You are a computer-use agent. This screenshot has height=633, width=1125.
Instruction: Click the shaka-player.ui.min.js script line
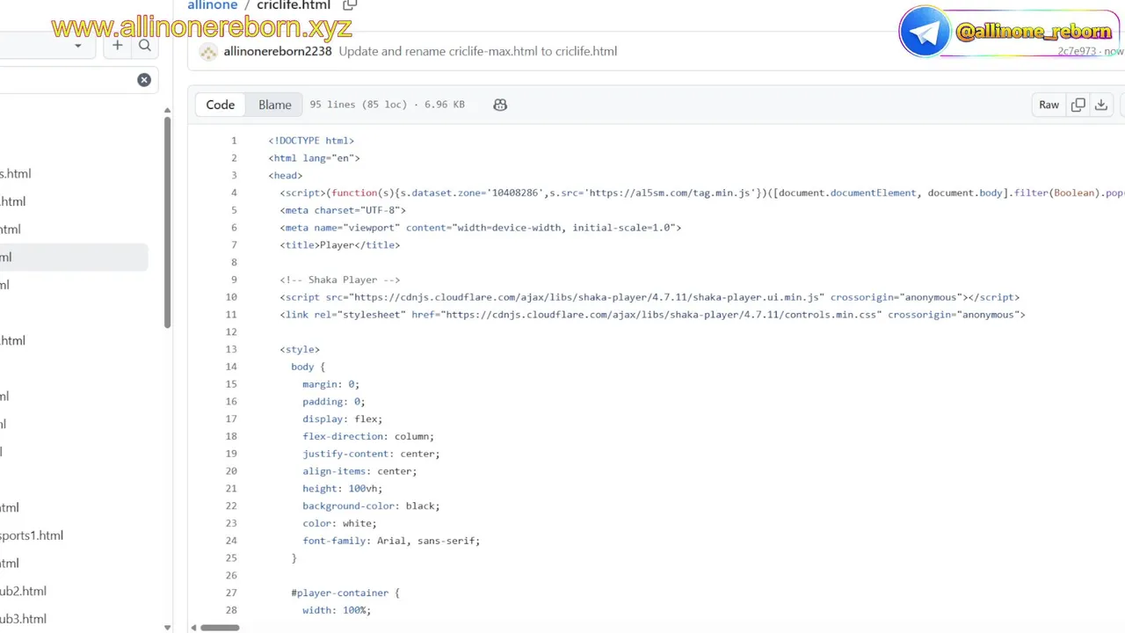coord(650,297)
